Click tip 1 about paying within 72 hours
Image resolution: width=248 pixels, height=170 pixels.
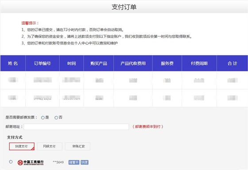click(x=73, y=30)
